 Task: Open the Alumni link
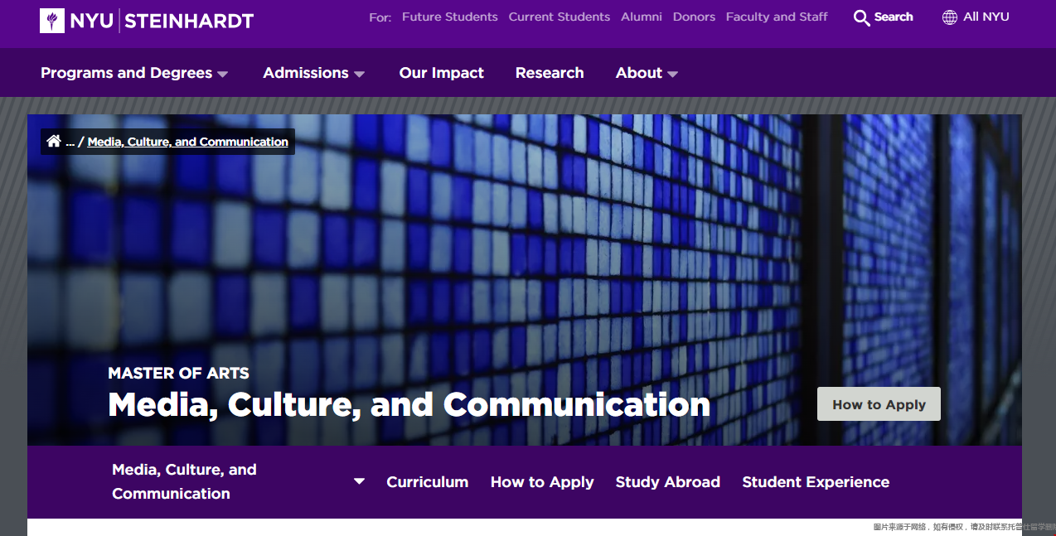(x=642, y=17)
